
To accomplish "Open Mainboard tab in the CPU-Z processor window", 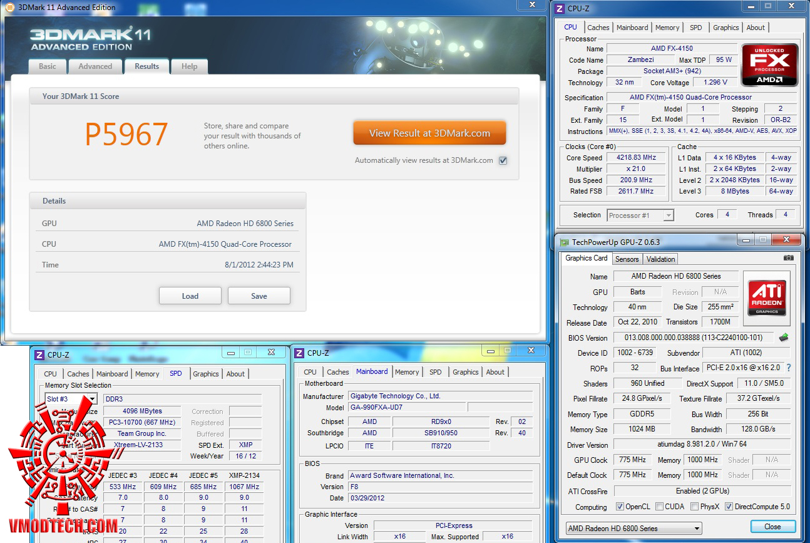I will (x=632, y=28).
